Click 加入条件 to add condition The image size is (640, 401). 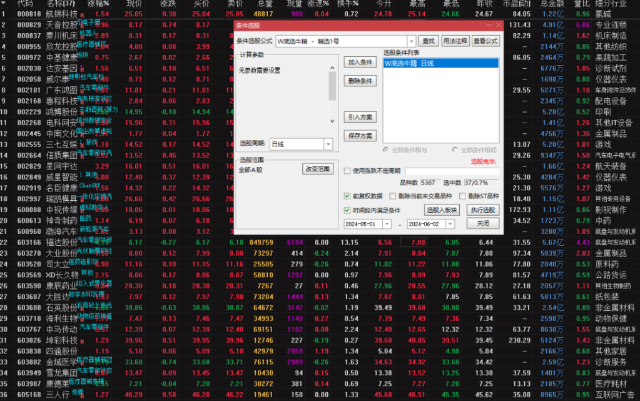pyautogui.click(x=360, y=62)
